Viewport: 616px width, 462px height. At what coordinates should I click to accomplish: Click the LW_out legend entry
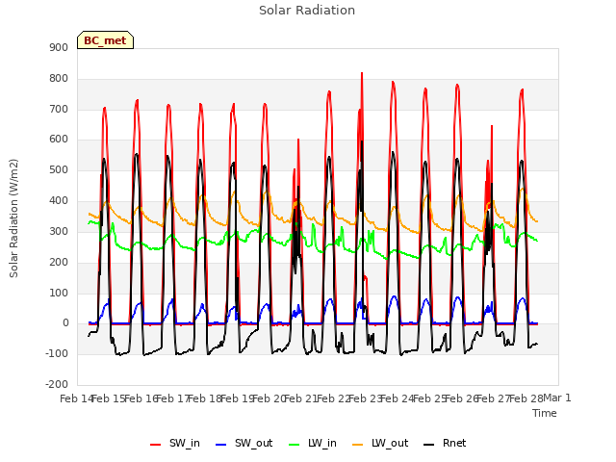380,444
